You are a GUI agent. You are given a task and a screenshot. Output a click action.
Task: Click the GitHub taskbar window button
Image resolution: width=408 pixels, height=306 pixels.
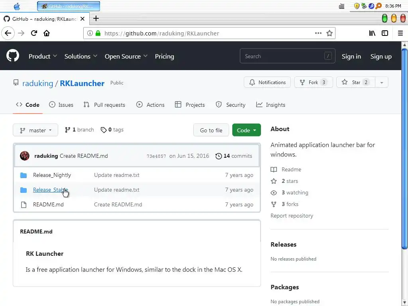(69, 6)
